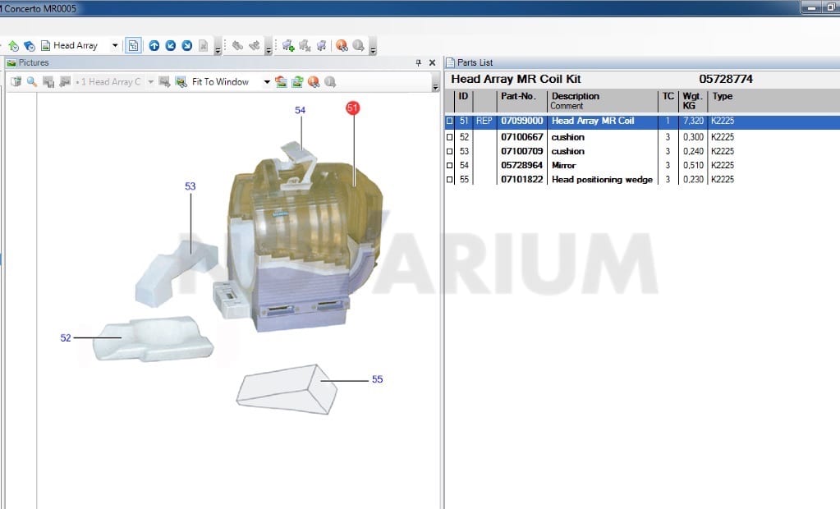Click the Description Comment column header
Image resolution: width=840 pixels, height=509 pixels.
tap(603, 101)
